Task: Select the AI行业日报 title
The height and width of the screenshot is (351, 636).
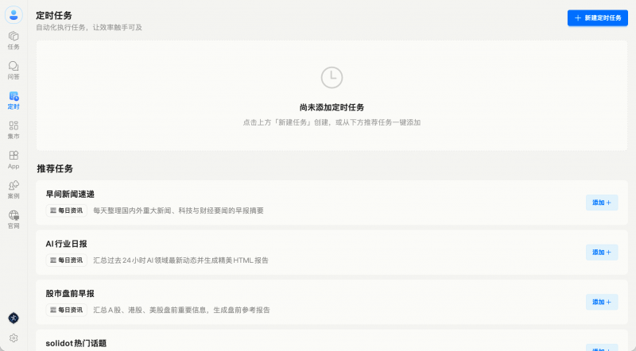Action: coord(66,244)
